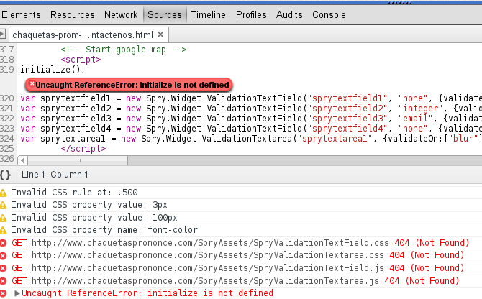Image resolution: width=482 pixels, height=299 pixels.
Task: Click the sprytextfield2 variable declaration line
Action: click(251, 109)
